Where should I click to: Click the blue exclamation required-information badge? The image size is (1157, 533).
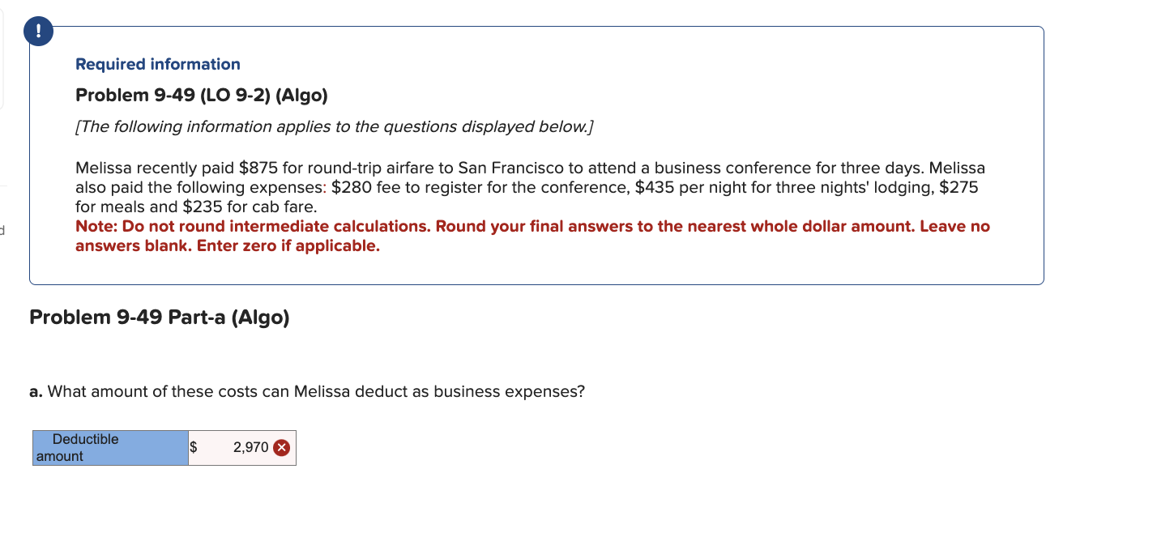coord(38,31)
